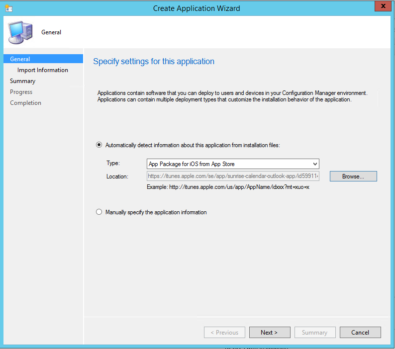This screenshot has height=349, width=395.
Task: Close the Create Application Wizard window
Action: coord(382,7)
